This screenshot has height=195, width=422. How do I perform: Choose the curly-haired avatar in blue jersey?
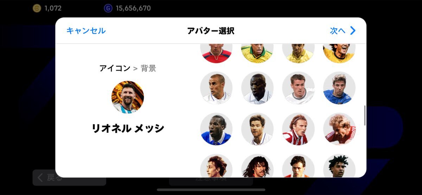pos(339,88)
